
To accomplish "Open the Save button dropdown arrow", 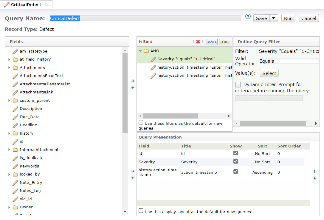I will pyautogui.click(x=274, y=18).
